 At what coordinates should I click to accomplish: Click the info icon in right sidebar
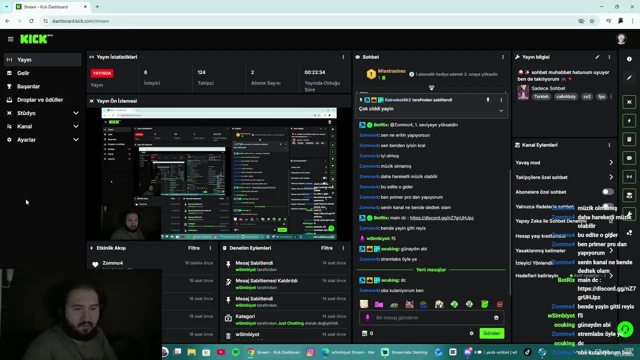629,59
